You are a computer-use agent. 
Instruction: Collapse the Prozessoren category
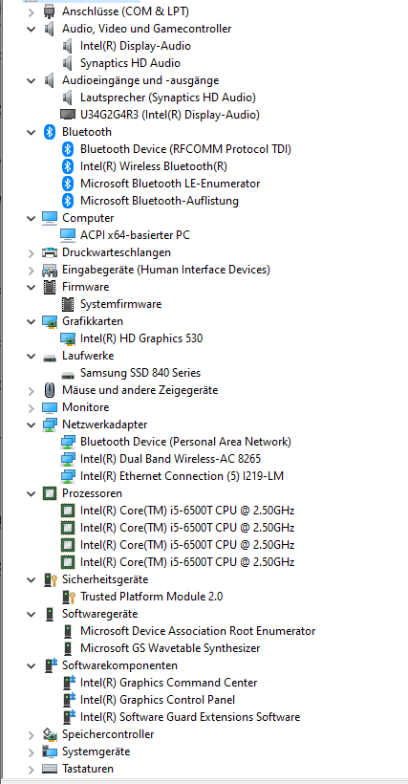point(32,493)
